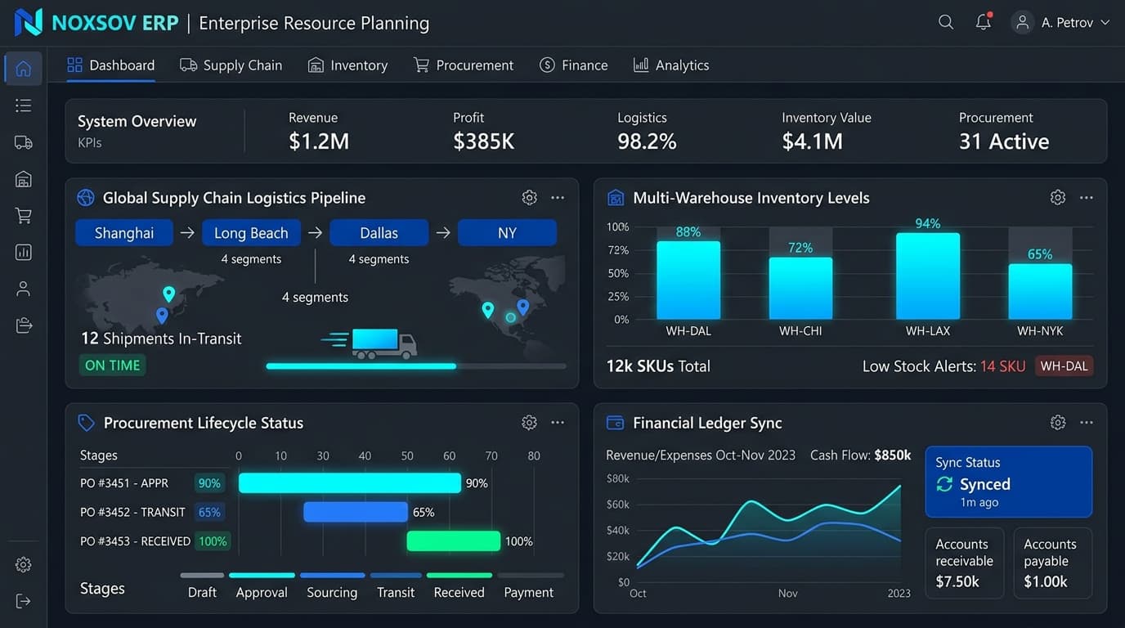The image size is (1125, 628).
Task: Click the NY route button
Action: [x=507, y=233]
